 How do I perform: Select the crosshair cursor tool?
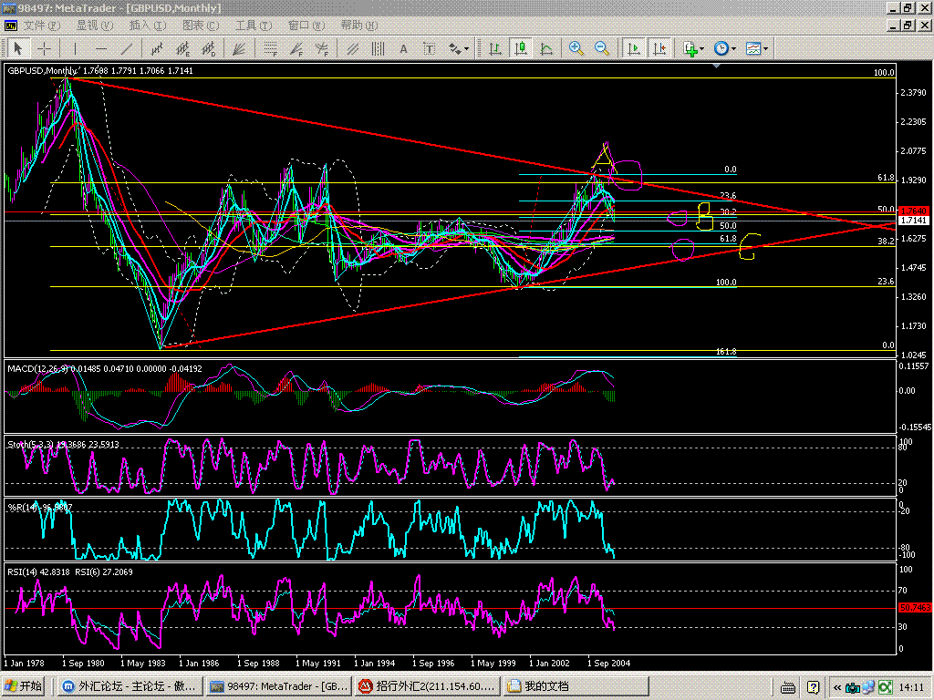pos(43,48)
